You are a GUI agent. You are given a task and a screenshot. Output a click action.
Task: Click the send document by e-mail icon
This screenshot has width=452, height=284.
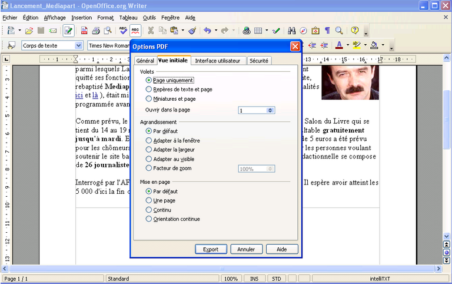tap(53, 30)
